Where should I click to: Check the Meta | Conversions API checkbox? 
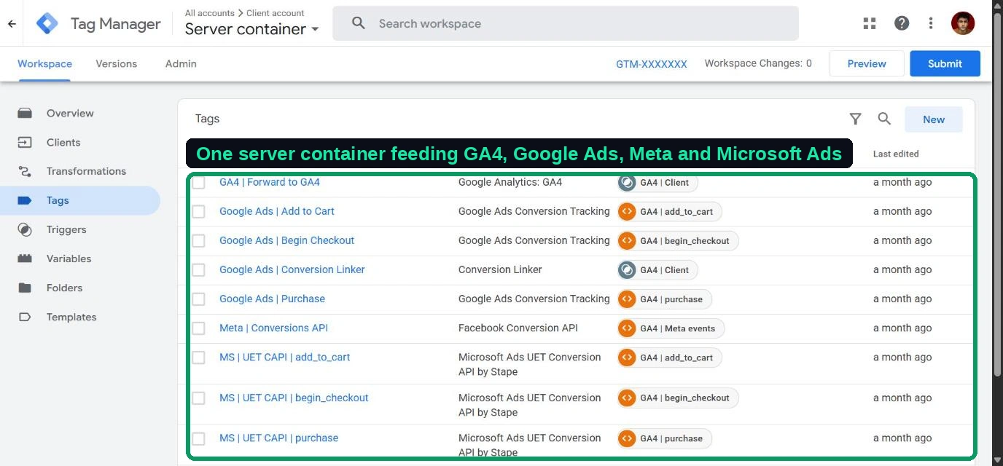[x=198, y=328]
